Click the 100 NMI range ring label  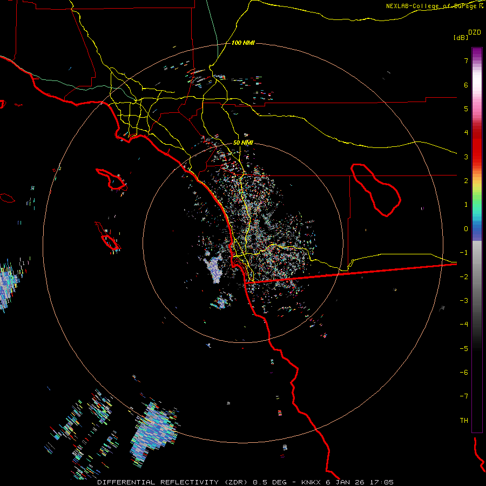click(243, 43)
